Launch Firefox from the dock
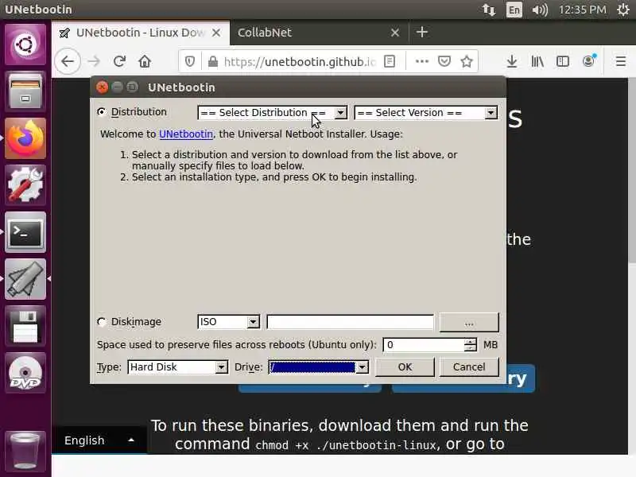The height and width of the screenshot is (477, 636). [25, 138]
